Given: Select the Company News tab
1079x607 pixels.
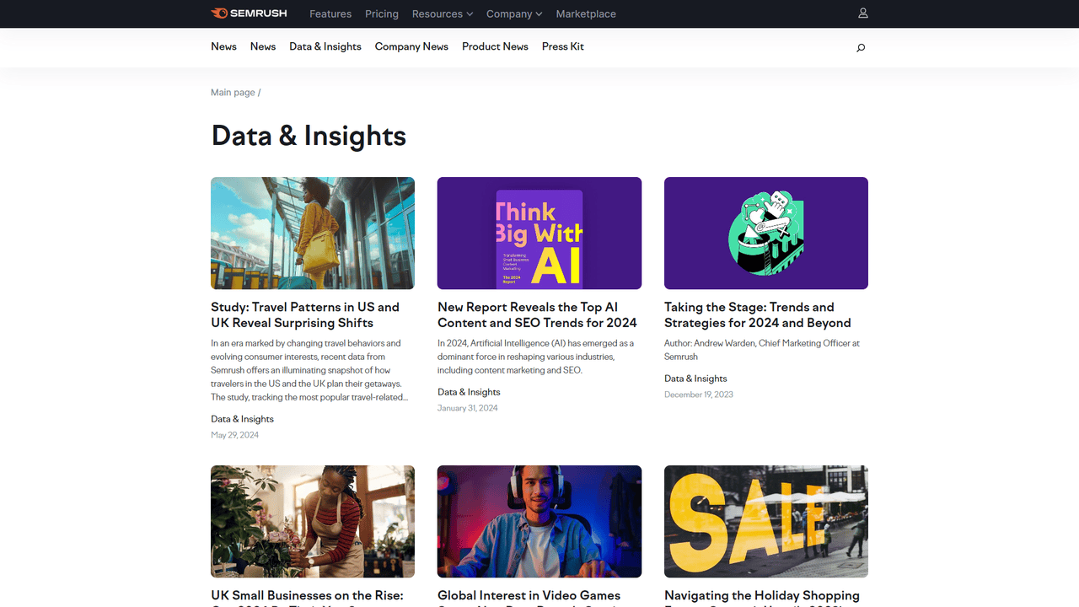Looking at the screenshot, I should click(411, 46).
